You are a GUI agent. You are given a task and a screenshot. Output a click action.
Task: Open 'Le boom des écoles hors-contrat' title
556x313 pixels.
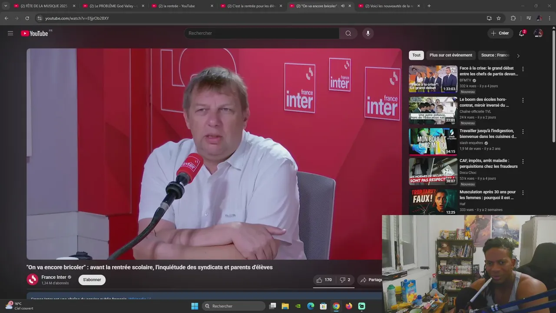coord(484,102)
